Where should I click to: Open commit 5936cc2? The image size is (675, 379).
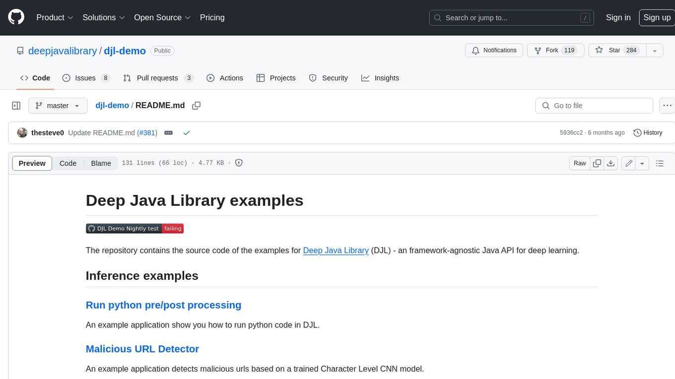click(x=571, y=133)
